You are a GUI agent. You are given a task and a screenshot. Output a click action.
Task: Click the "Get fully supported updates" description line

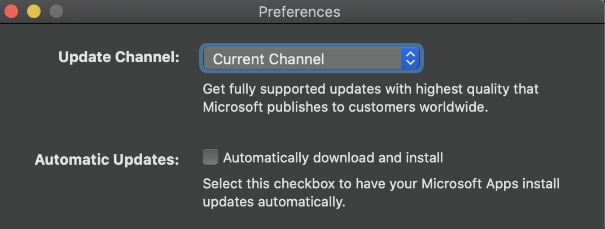coord(371,89)
